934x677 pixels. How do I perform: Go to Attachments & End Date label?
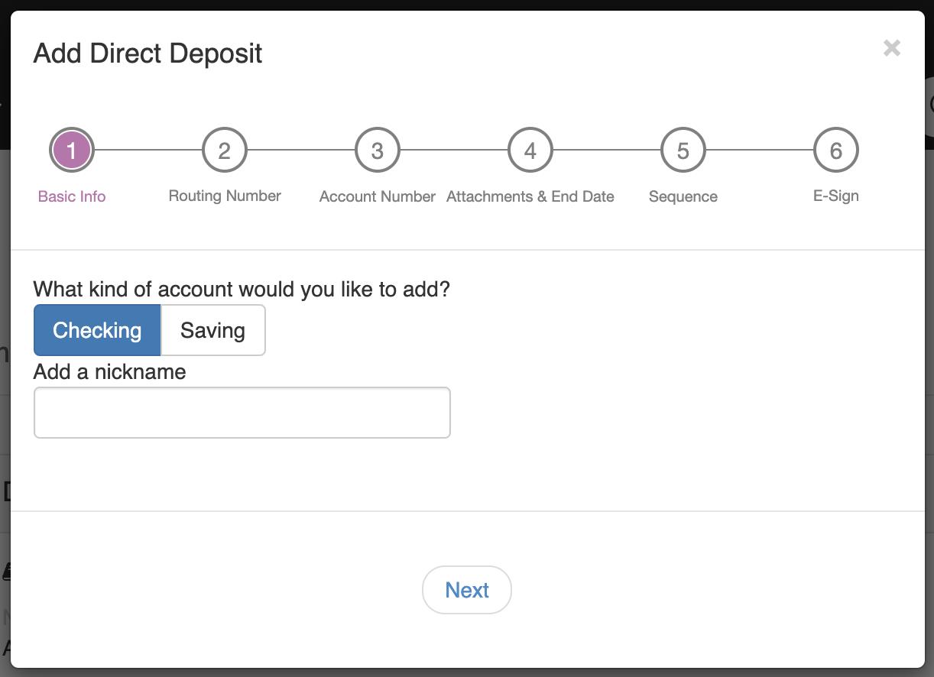530,196
